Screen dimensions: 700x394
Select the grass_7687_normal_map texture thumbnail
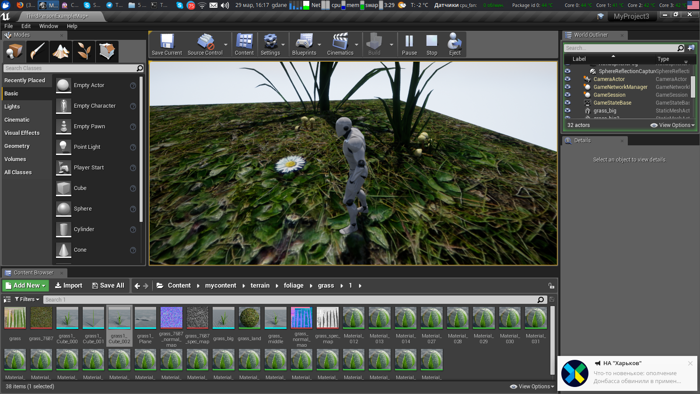click(171, 318)
